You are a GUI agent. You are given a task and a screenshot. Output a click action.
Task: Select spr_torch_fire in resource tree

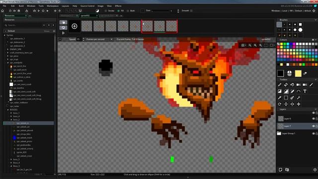tap(20, 66)
